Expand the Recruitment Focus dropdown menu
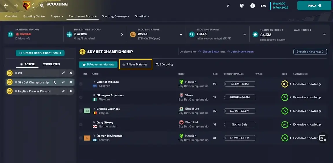The width and height of the screenshot is (333, 163). point(83,16)
